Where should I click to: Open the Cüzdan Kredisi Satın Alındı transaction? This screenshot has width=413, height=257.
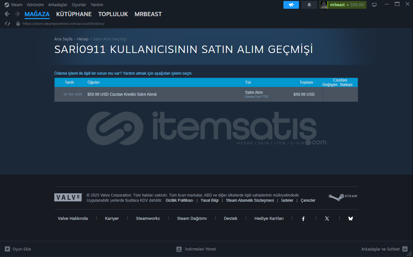[122, 94]
